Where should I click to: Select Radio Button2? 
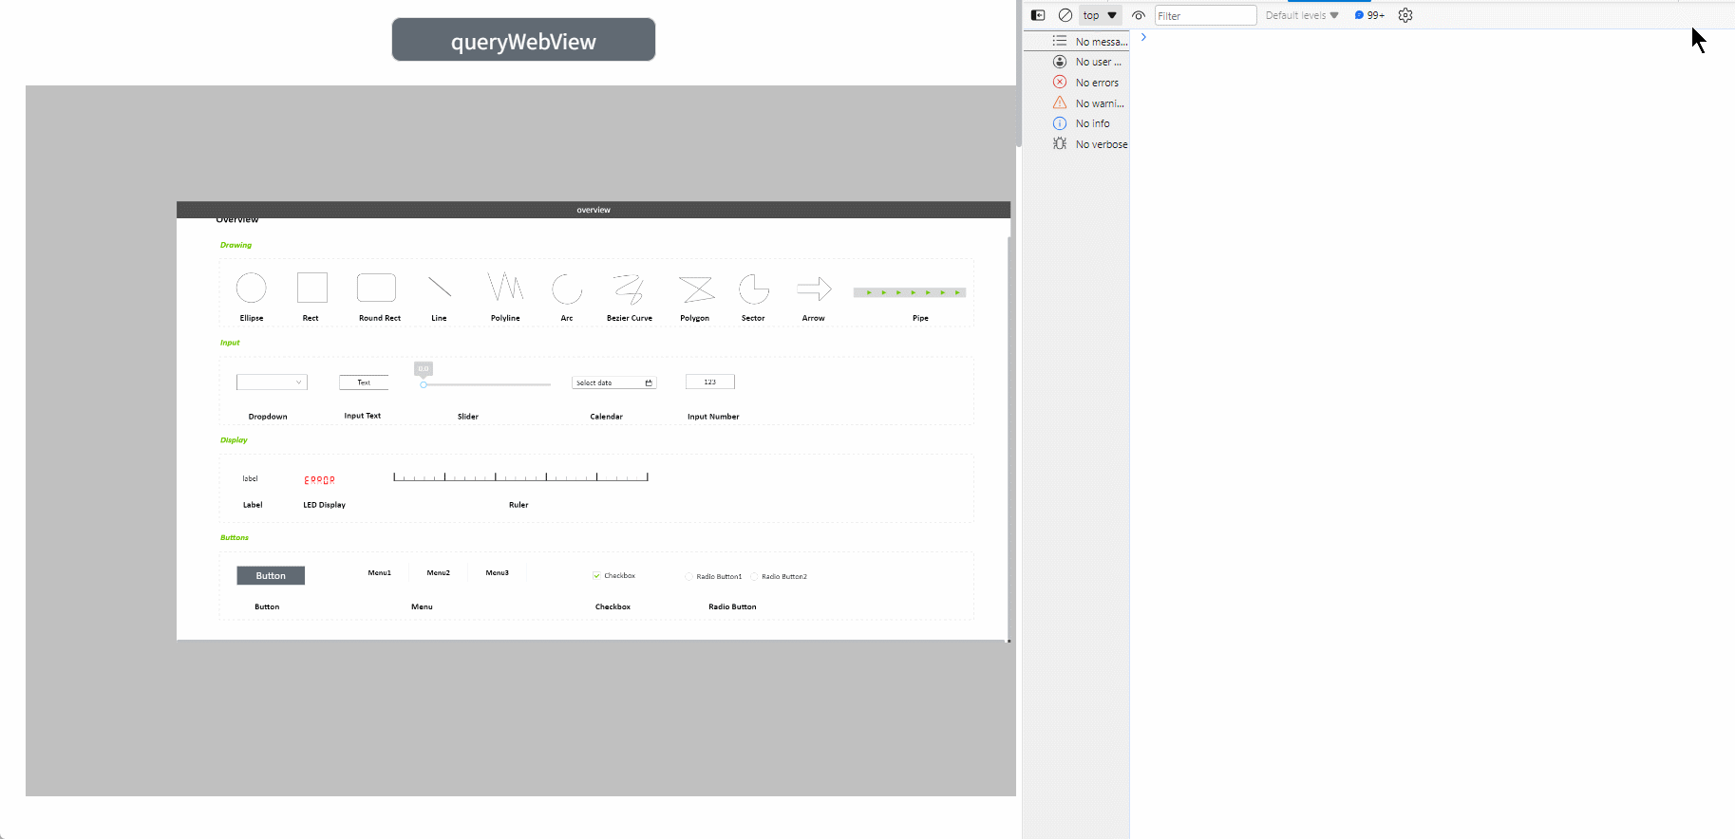(755, 577)
